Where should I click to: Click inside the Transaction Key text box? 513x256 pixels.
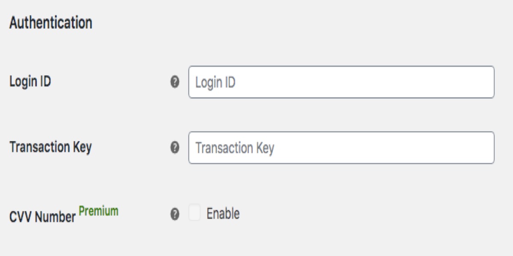pyautogui.click(x=341, y=148)
